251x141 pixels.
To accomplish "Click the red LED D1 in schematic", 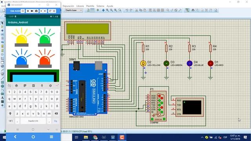I will click(211, 63).
